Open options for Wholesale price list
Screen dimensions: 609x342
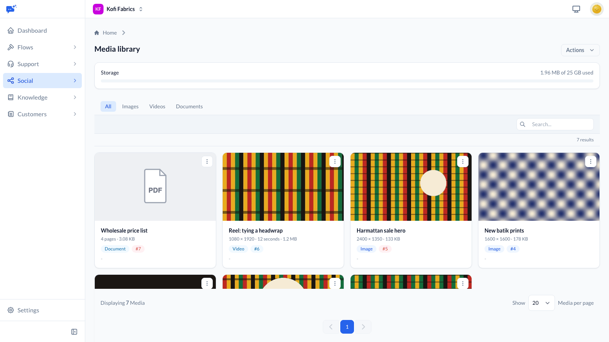pos(207,161)
